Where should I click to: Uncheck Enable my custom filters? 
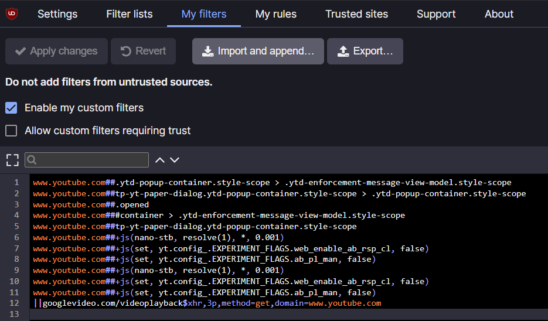tap(11, 108)
